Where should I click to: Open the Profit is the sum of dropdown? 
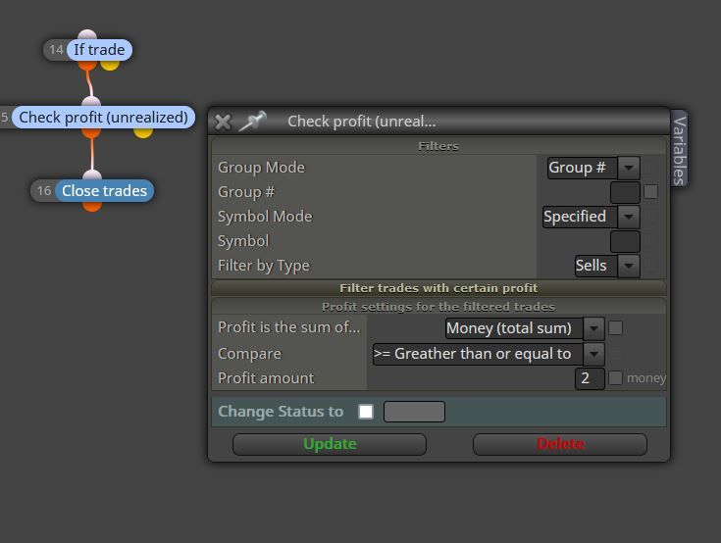(x=525, y=328)
